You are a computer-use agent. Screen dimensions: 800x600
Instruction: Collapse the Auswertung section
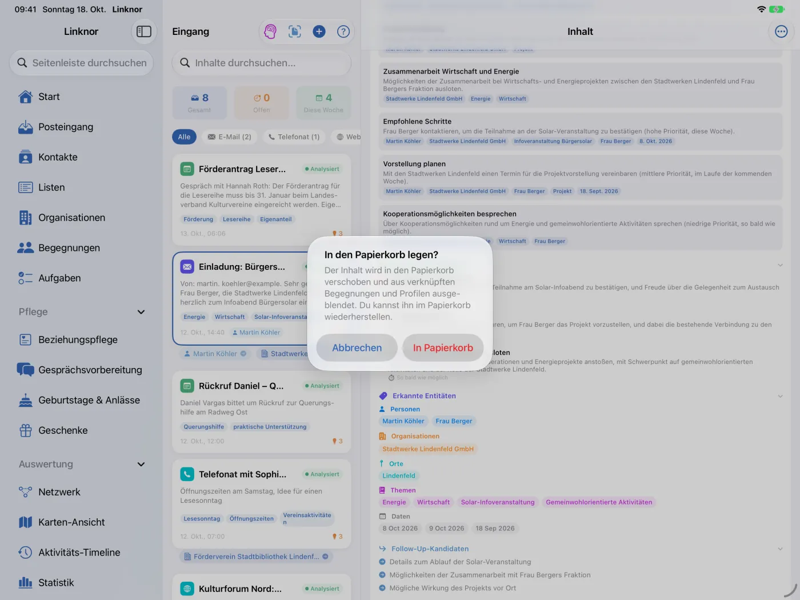click(x=141, y=465)
